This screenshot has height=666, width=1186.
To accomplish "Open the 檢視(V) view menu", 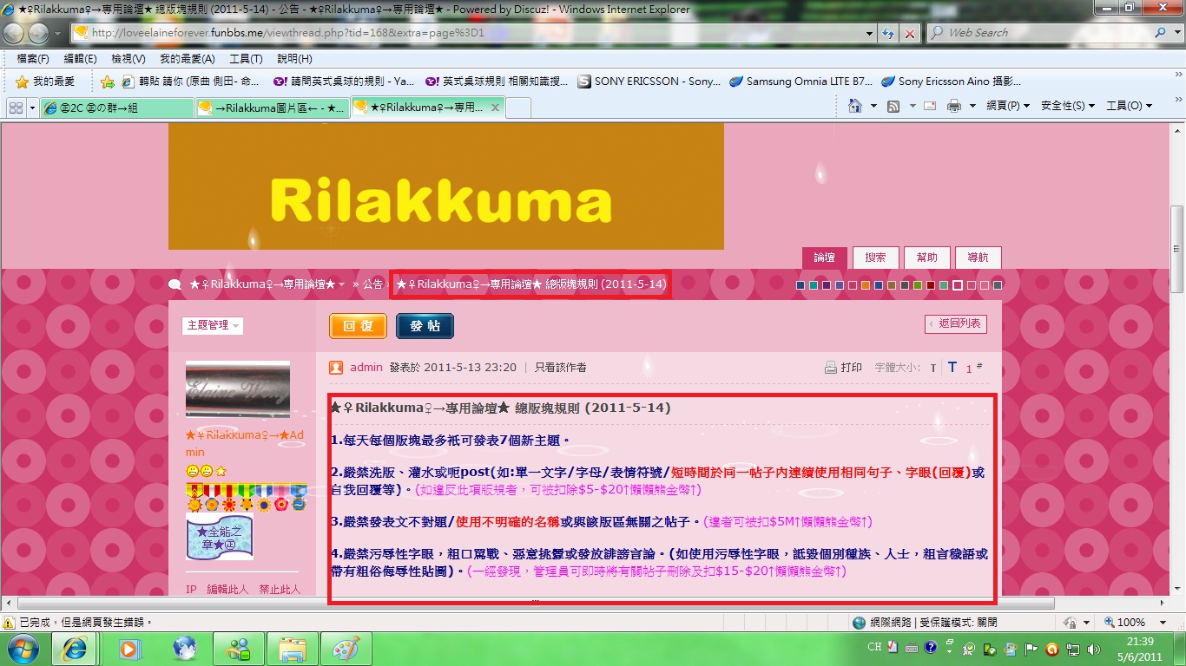I will click(128, 58).
